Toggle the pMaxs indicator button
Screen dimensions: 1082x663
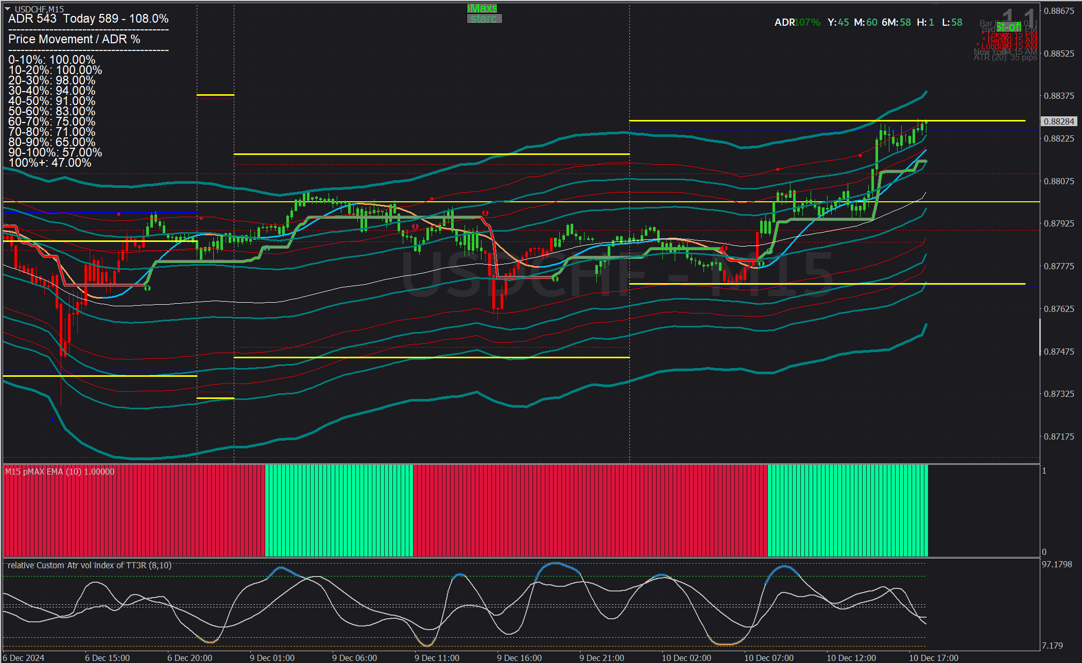point(483,8)
